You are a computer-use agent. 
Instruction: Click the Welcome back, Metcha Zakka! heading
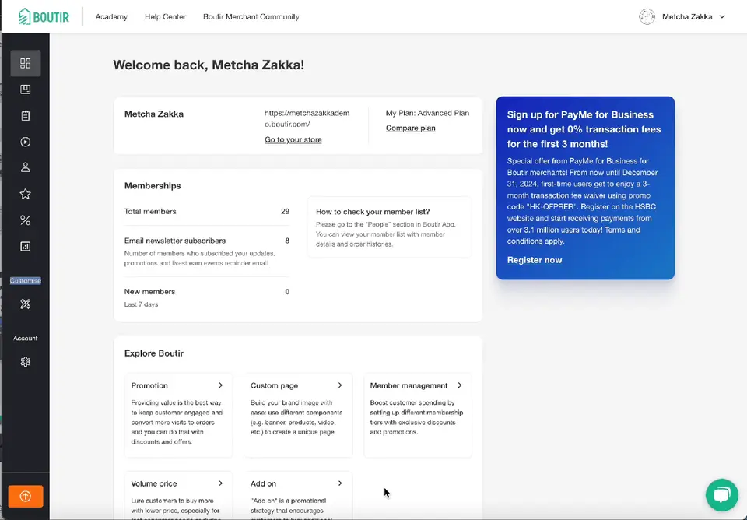point(209,65)
